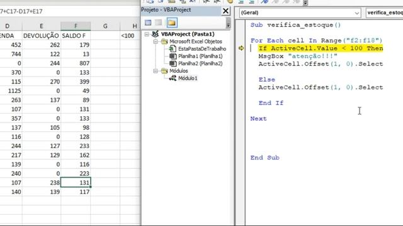Select column G header in Excel
The width and height of the screenshot is (403, 226).
tap(105, 26)
